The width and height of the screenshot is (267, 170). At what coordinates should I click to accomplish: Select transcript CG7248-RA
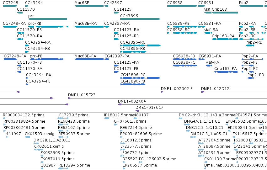click(10, 27)
